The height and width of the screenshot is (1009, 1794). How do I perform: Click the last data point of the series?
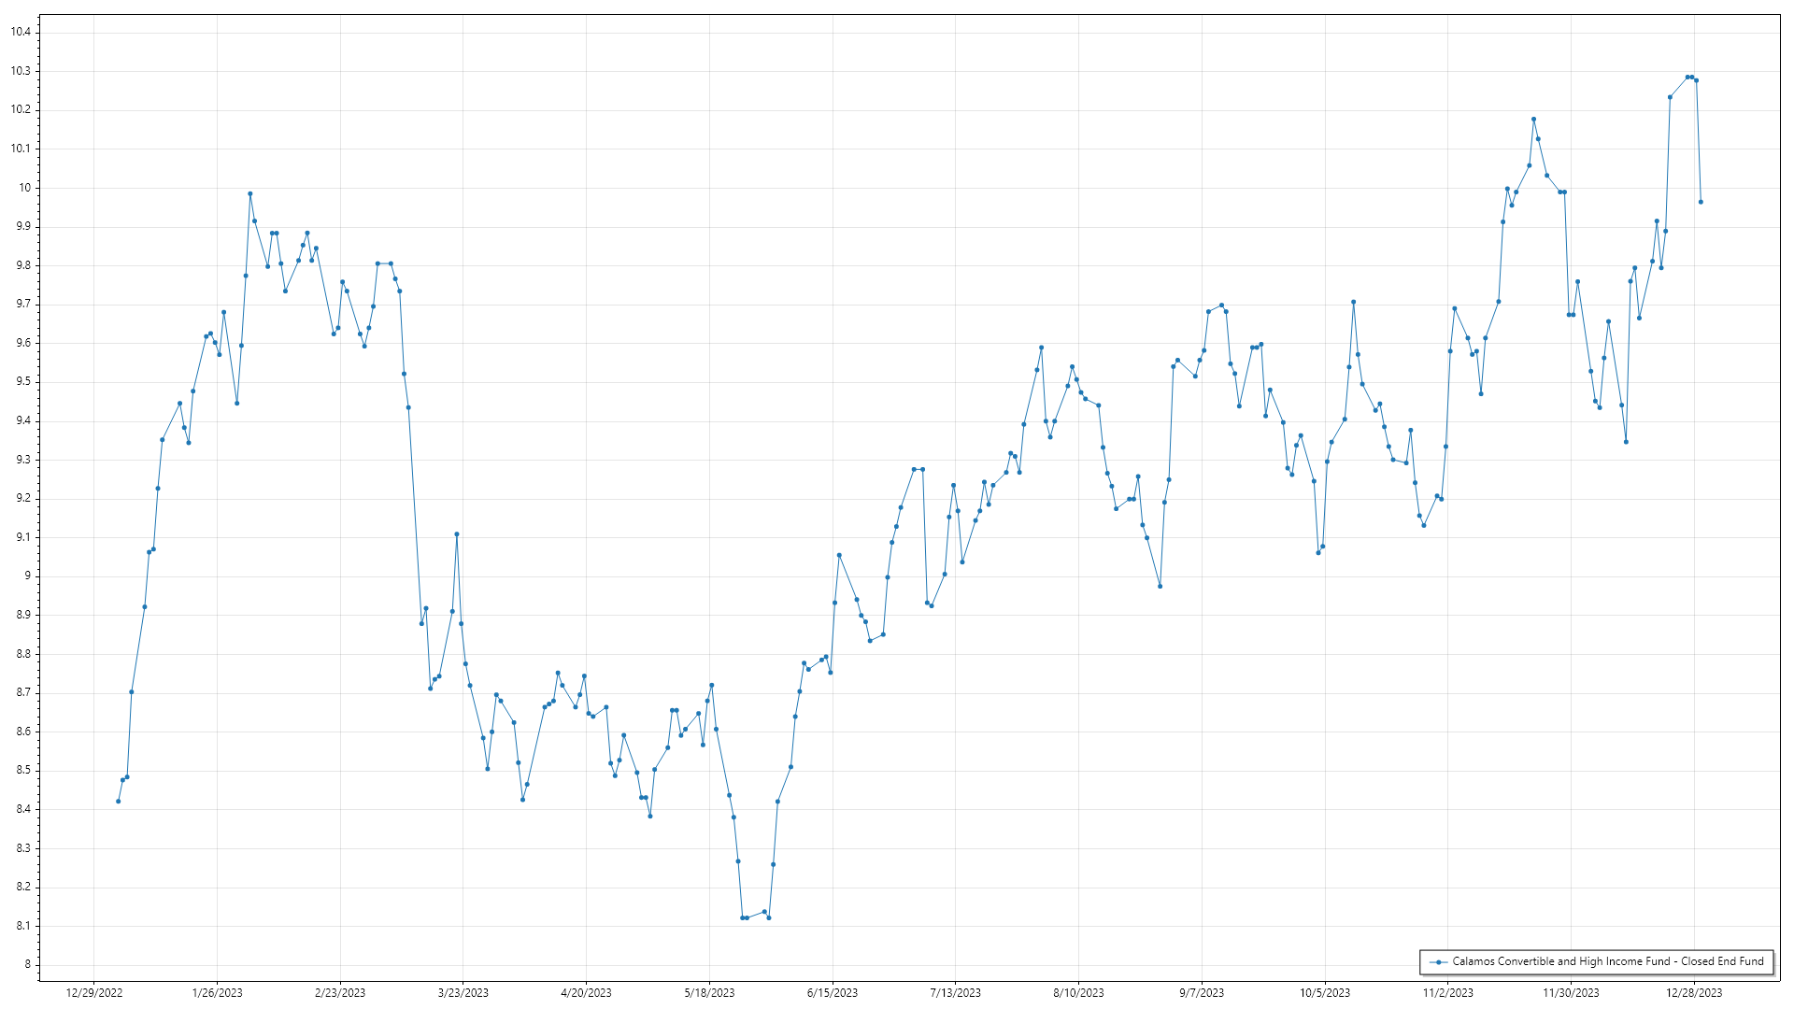(1701, 202)
